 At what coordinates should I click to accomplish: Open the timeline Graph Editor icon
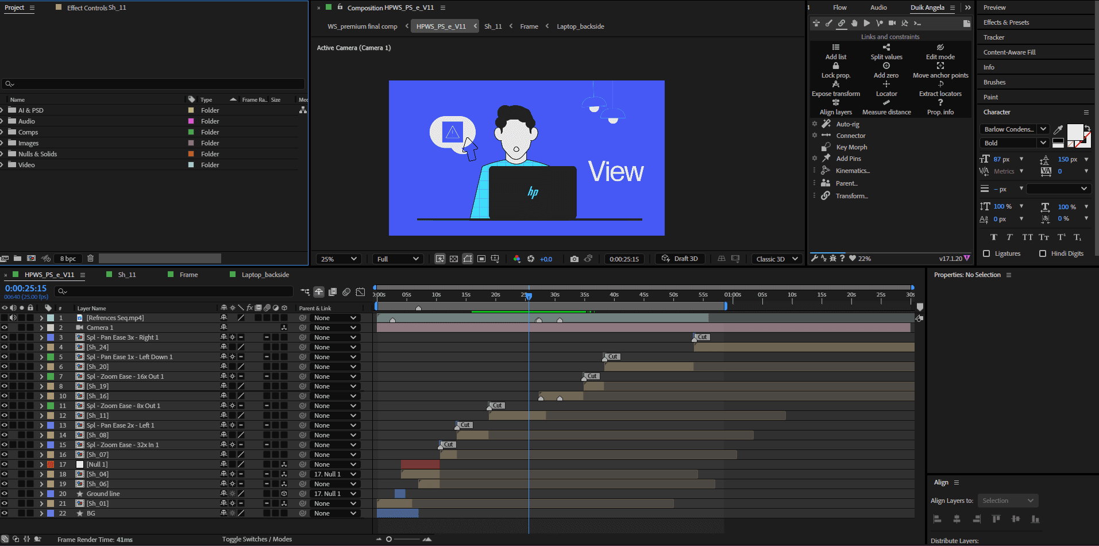360,292
